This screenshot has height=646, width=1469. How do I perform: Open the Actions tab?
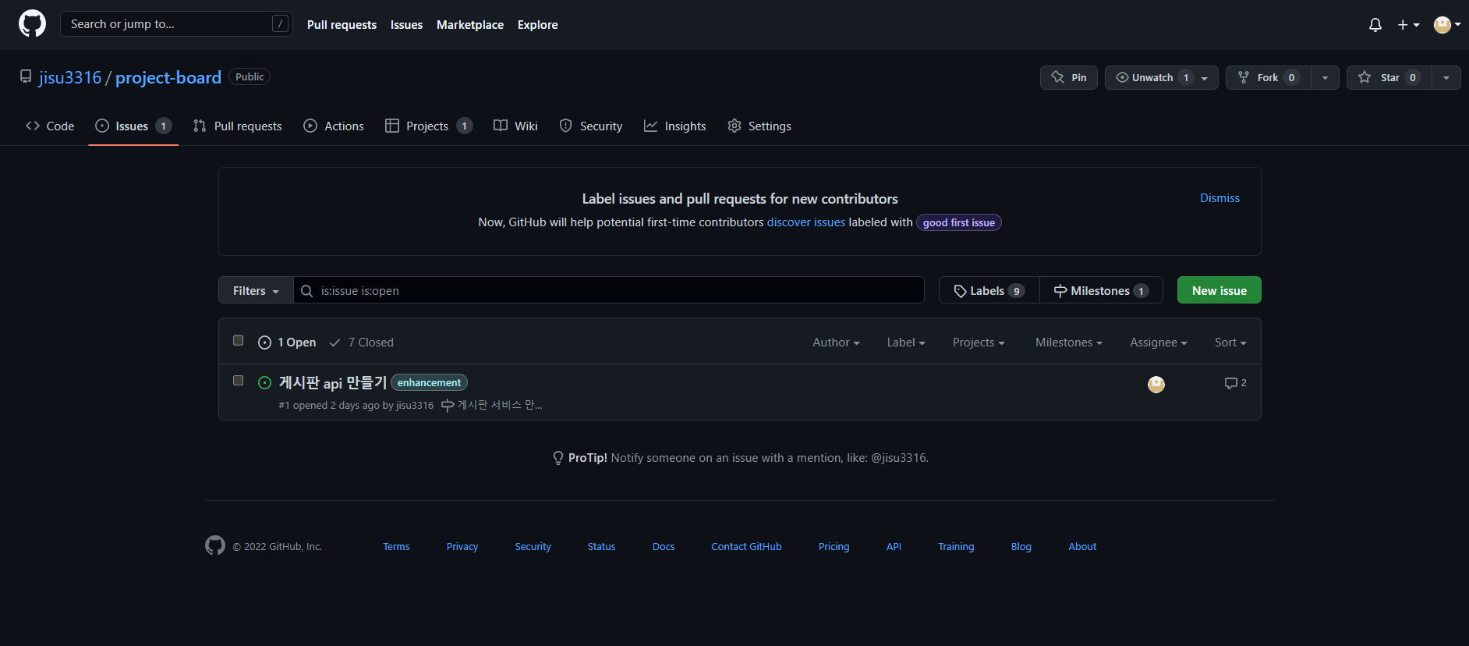click(334, 126)
